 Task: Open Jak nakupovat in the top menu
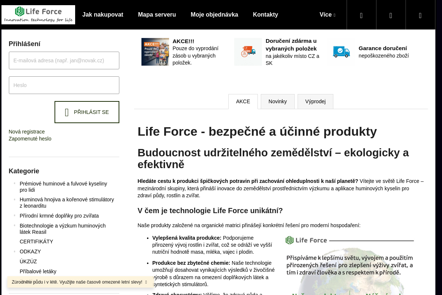point(103,15)
